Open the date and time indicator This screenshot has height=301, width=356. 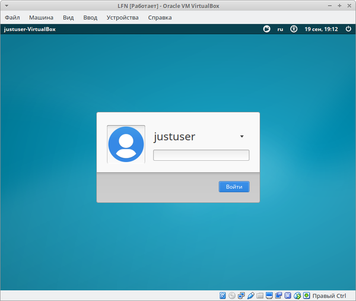click(321, 28)
